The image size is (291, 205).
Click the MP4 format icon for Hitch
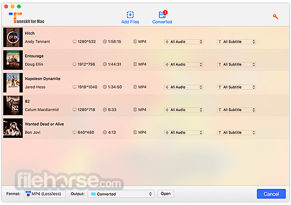tap(135, 42)
